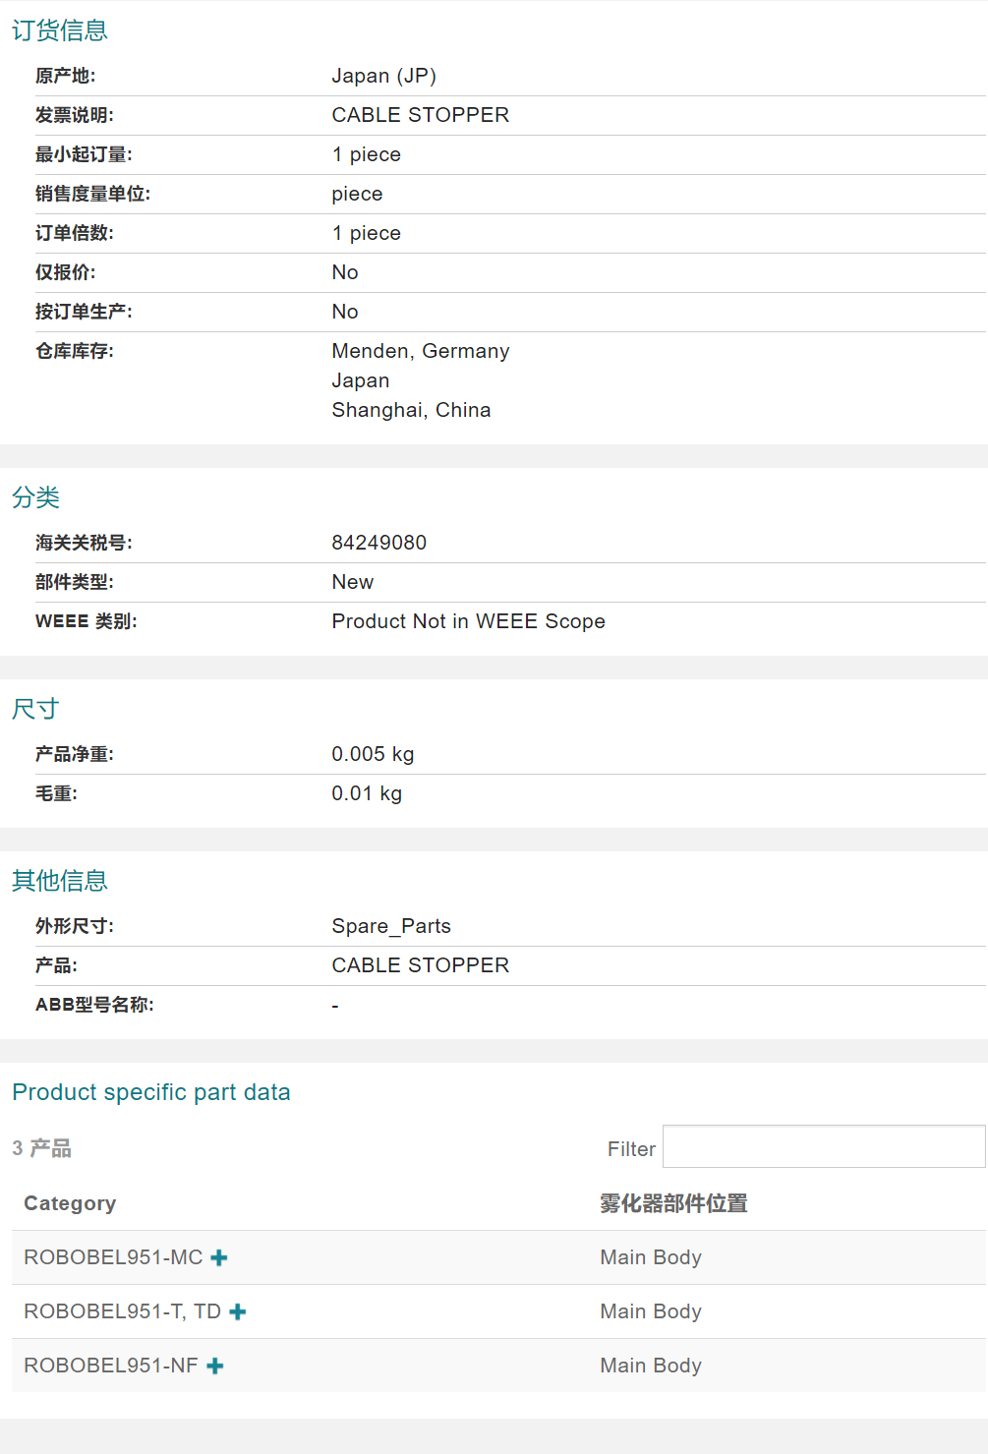The width and height of the screenshot is (988, 1454).
Task: Collapse the 尺寸 section heading
Action: coord(36,709)
